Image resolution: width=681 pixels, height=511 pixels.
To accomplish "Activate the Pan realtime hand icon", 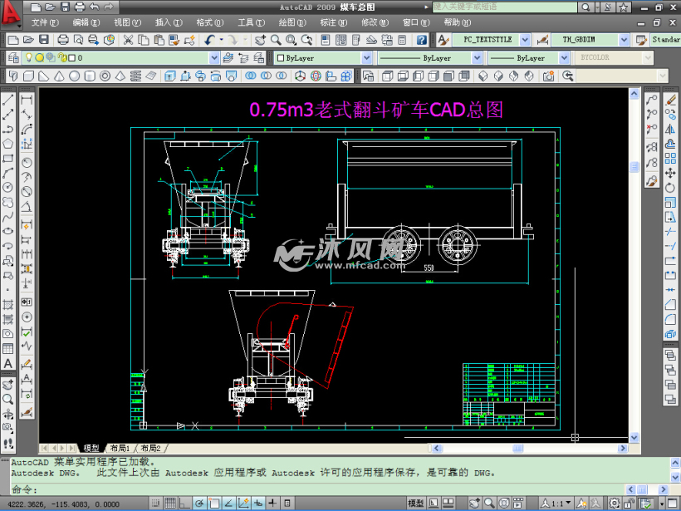I will (x=260, y=40).
